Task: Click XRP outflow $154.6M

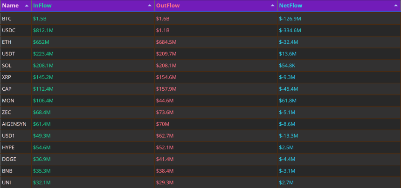Action: [x=166, y=77]
